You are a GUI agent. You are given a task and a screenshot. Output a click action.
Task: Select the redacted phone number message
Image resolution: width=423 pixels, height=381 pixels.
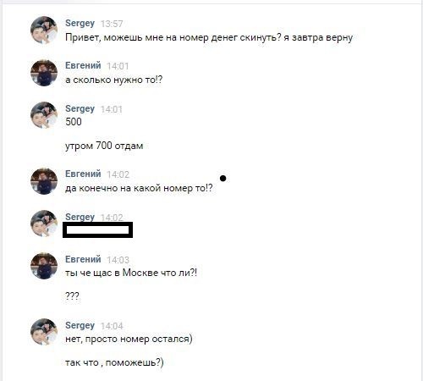point(97,230)
